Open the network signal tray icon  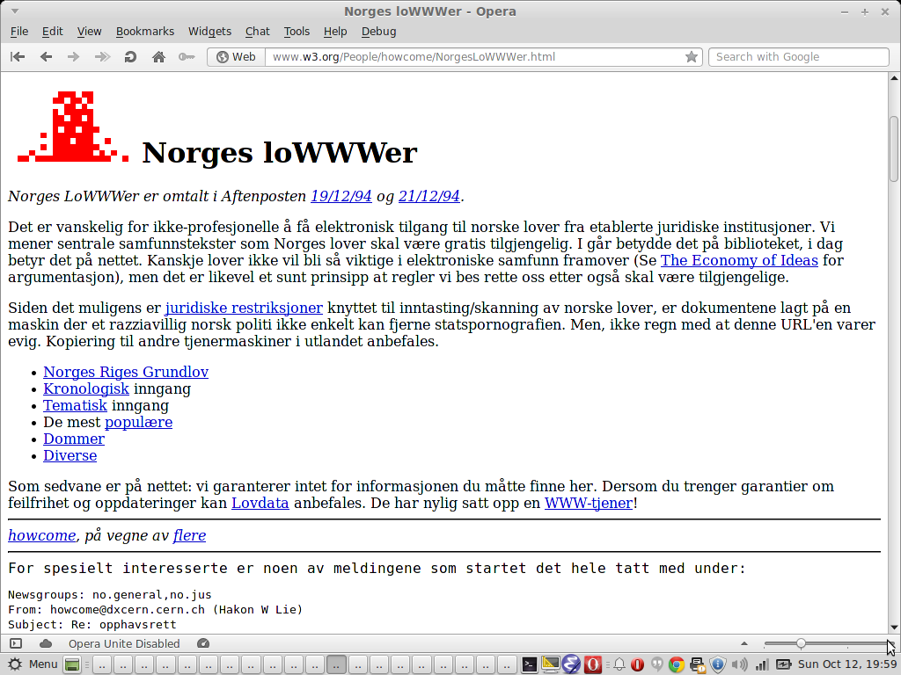(x=762, y=664)
